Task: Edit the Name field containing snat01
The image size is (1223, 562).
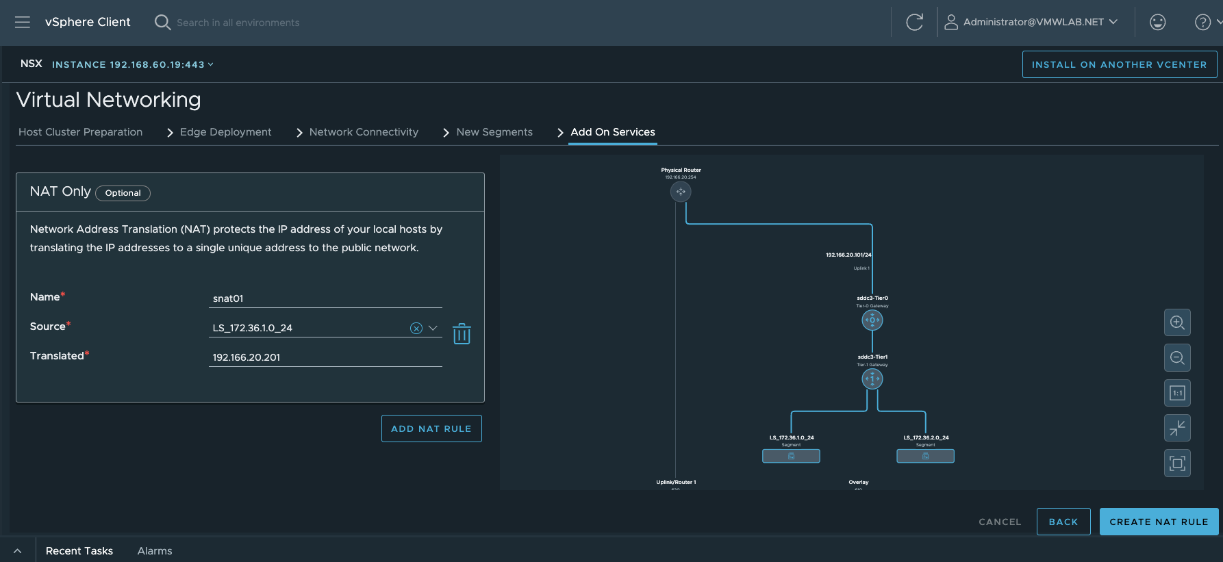Action: coord(325,298)
